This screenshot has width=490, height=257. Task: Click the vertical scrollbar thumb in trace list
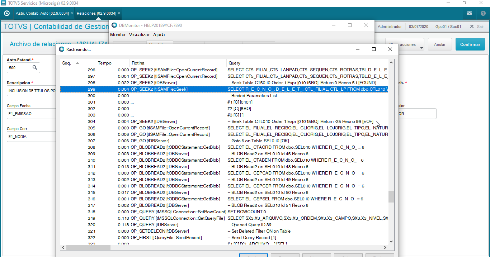tap(391, 196)
